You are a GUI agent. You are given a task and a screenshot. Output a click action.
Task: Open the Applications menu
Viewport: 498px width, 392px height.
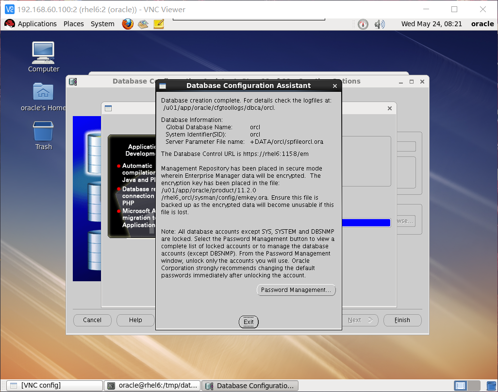click(37, 23)
